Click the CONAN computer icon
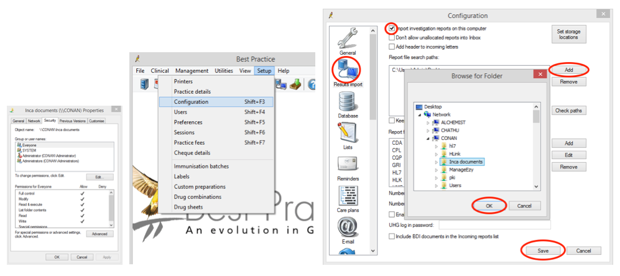This screenshot has width=620, height=276. pos(436,138)
